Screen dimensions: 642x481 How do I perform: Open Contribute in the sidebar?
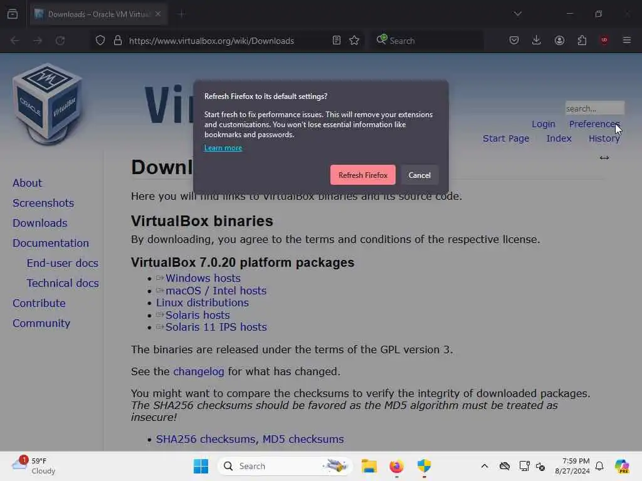[39, 304]
